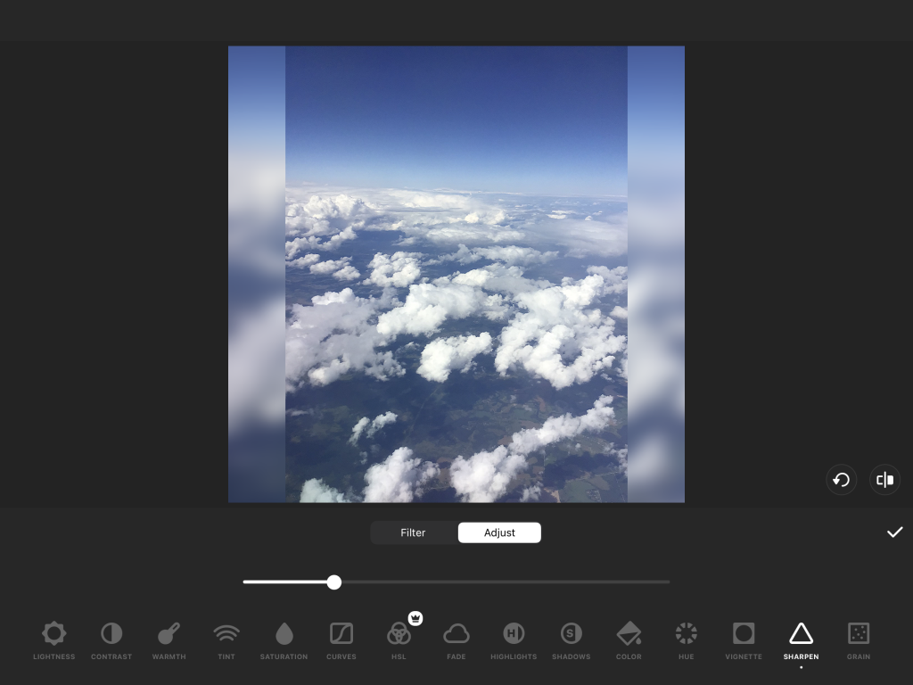Open the Grain adjustment
This screenshot has width=913, height=685.
coord(859,634)
